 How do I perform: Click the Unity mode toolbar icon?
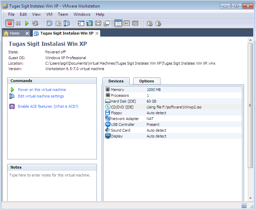107,23
